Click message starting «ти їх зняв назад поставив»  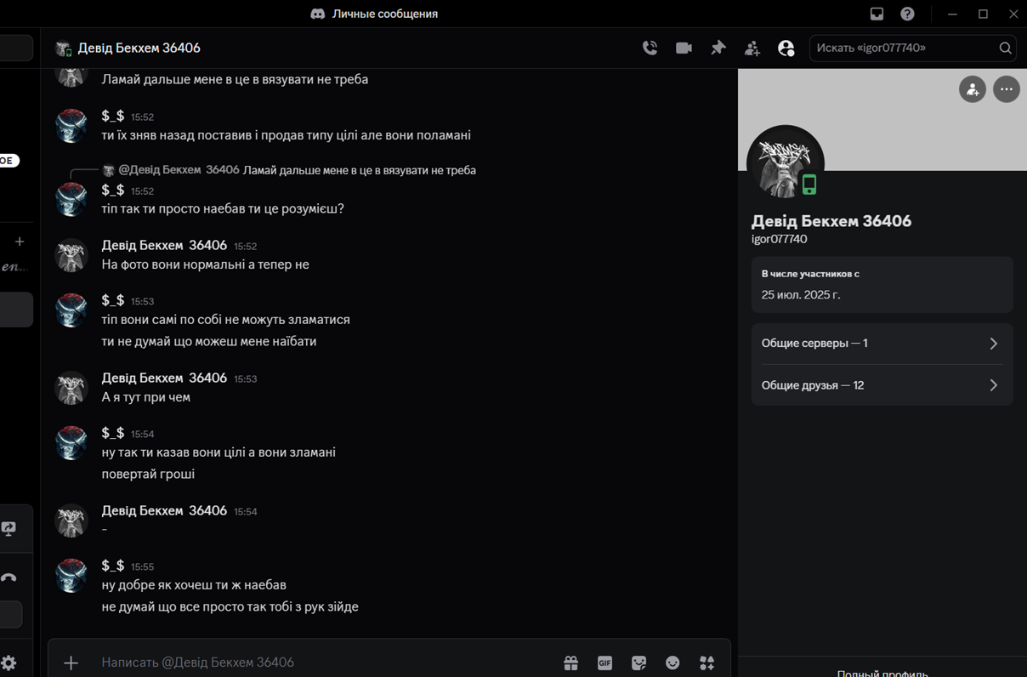pos(287,135)
